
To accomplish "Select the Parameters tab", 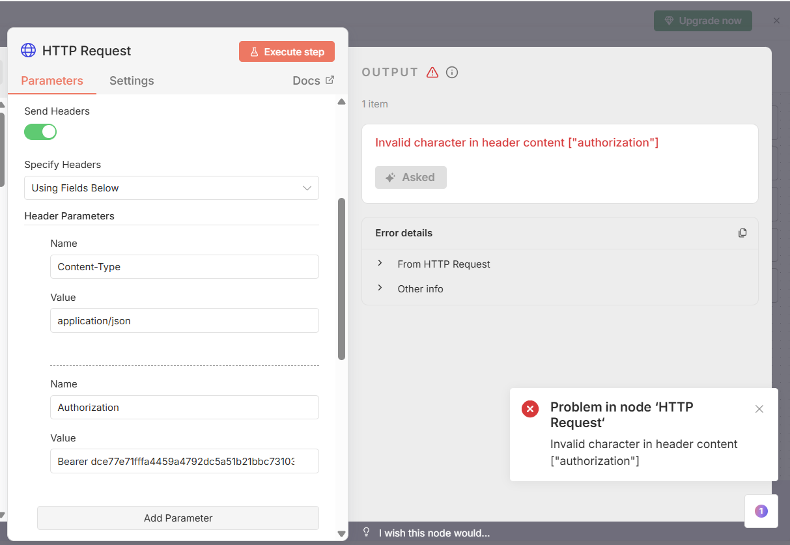I will (52, 81).
